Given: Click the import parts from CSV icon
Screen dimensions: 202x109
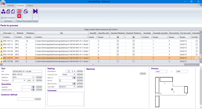Looking at the screenshot, I should click(12, 11).
